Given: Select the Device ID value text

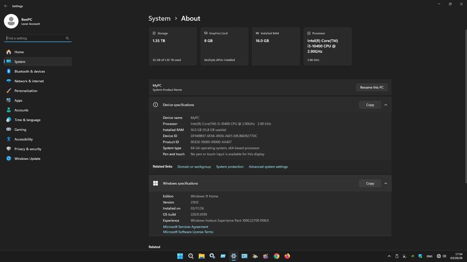Looking at the screenshot, I should (224, 136).
